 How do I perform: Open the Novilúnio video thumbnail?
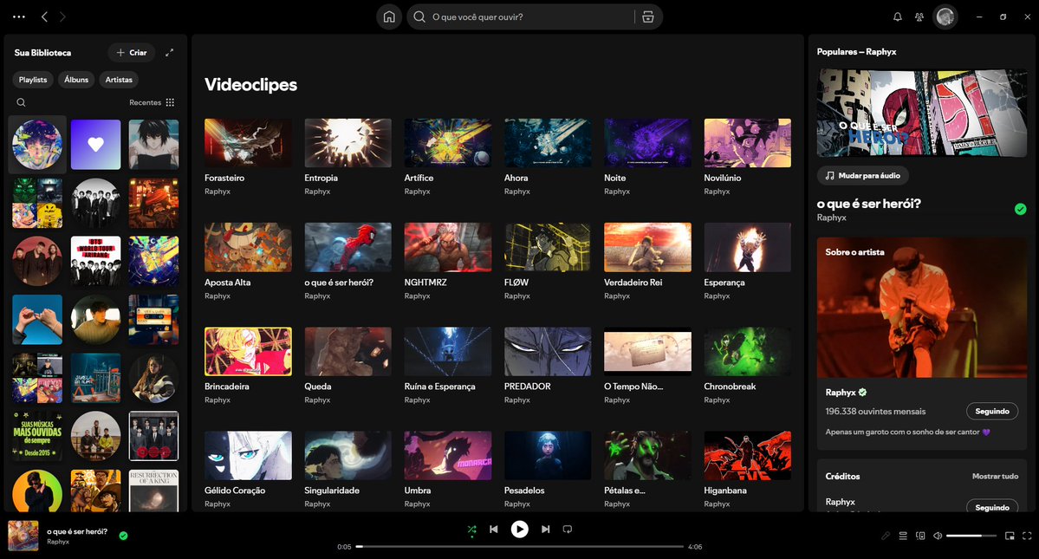click(748, 143)
